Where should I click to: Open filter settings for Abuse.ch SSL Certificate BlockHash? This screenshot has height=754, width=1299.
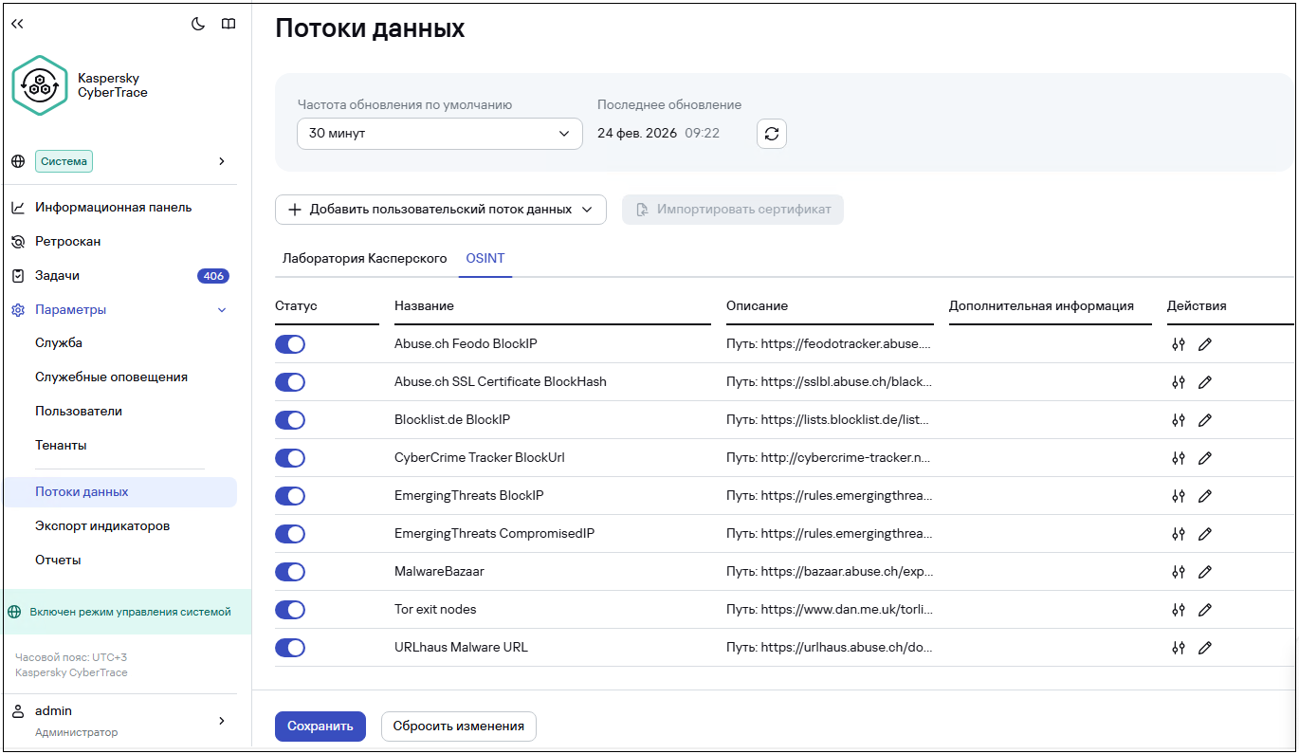click(1179, 382)
